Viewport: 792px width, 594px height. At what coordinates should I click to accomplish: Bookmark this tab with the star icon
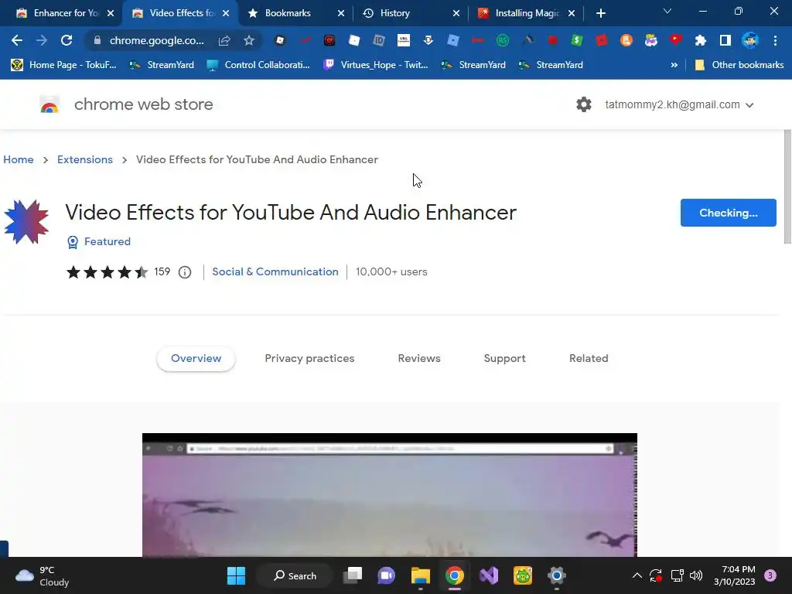click(x=249, y=40)
